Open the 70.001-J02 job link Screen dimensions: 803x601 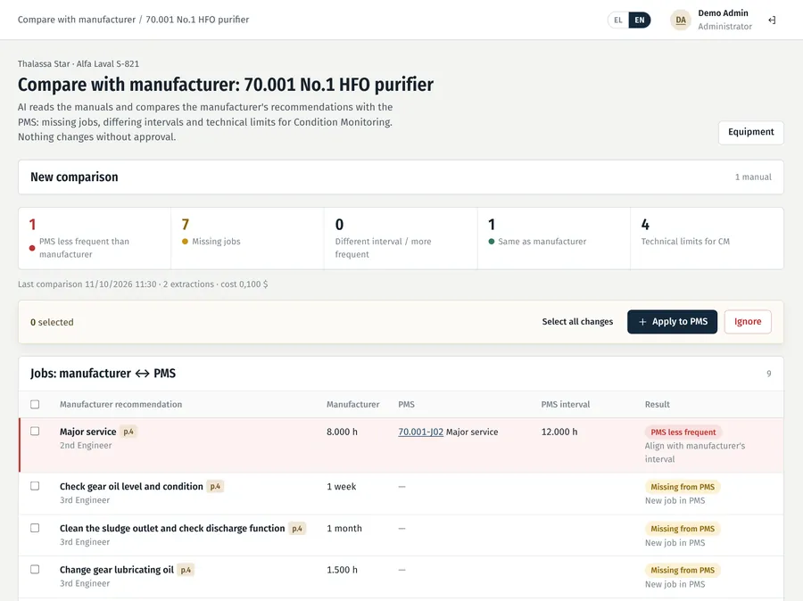pyautogui.click(x=420, y=432)
